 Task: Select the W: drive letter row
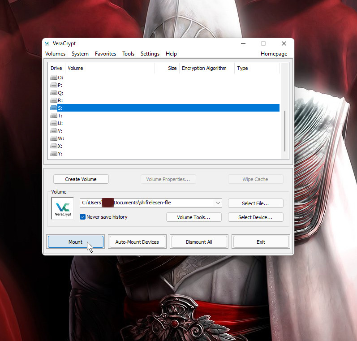click(x=164, y=138)
